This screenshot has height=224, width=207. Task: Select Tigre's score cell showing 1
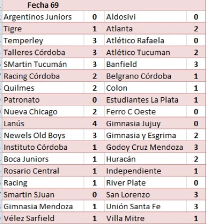point(94,29)
